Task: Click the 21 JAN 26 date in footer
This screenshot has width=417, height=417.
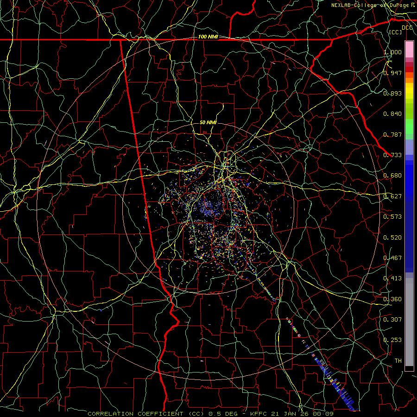Action: [x=291, y=414]
